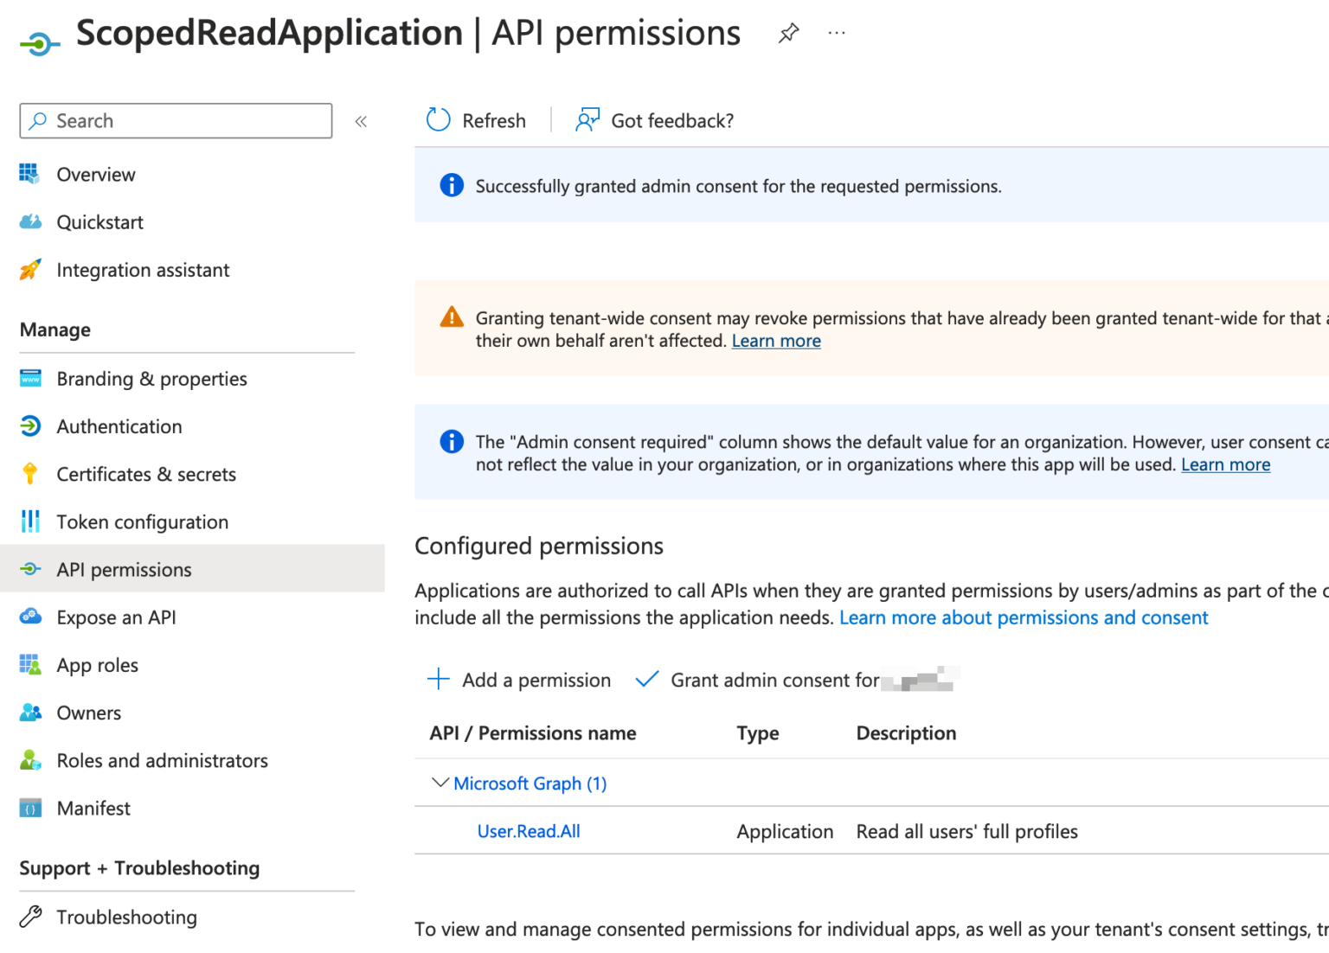Image resolution: width=1329 pixels, height=953 pixels.
Task: Click the plus icon for Add a permission
Action: (x=439, y=680)
